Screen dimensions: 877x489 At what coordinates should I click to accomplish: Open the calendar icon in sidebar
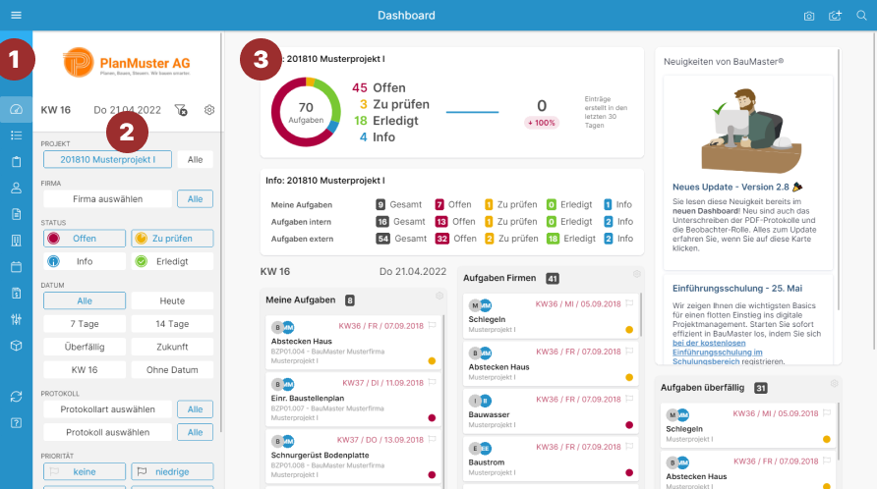tap(16, 266)
